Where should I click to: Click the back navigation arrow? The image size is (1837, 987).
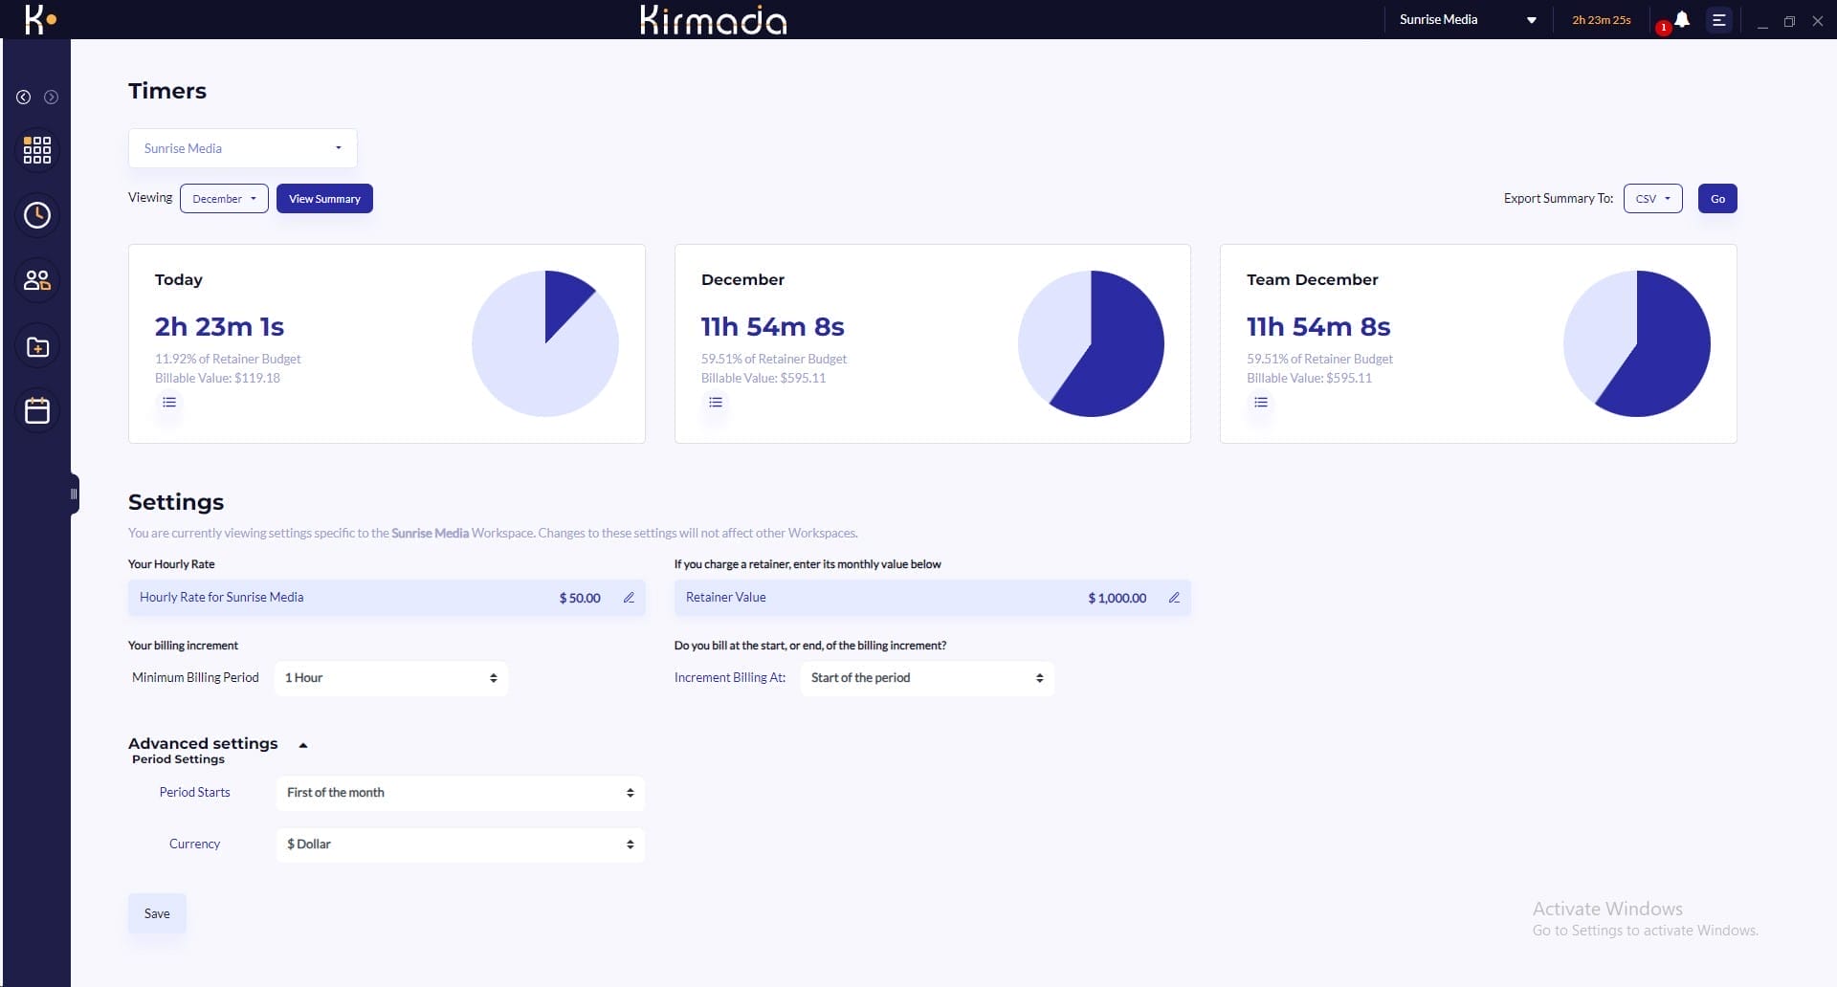coord(24,98)
